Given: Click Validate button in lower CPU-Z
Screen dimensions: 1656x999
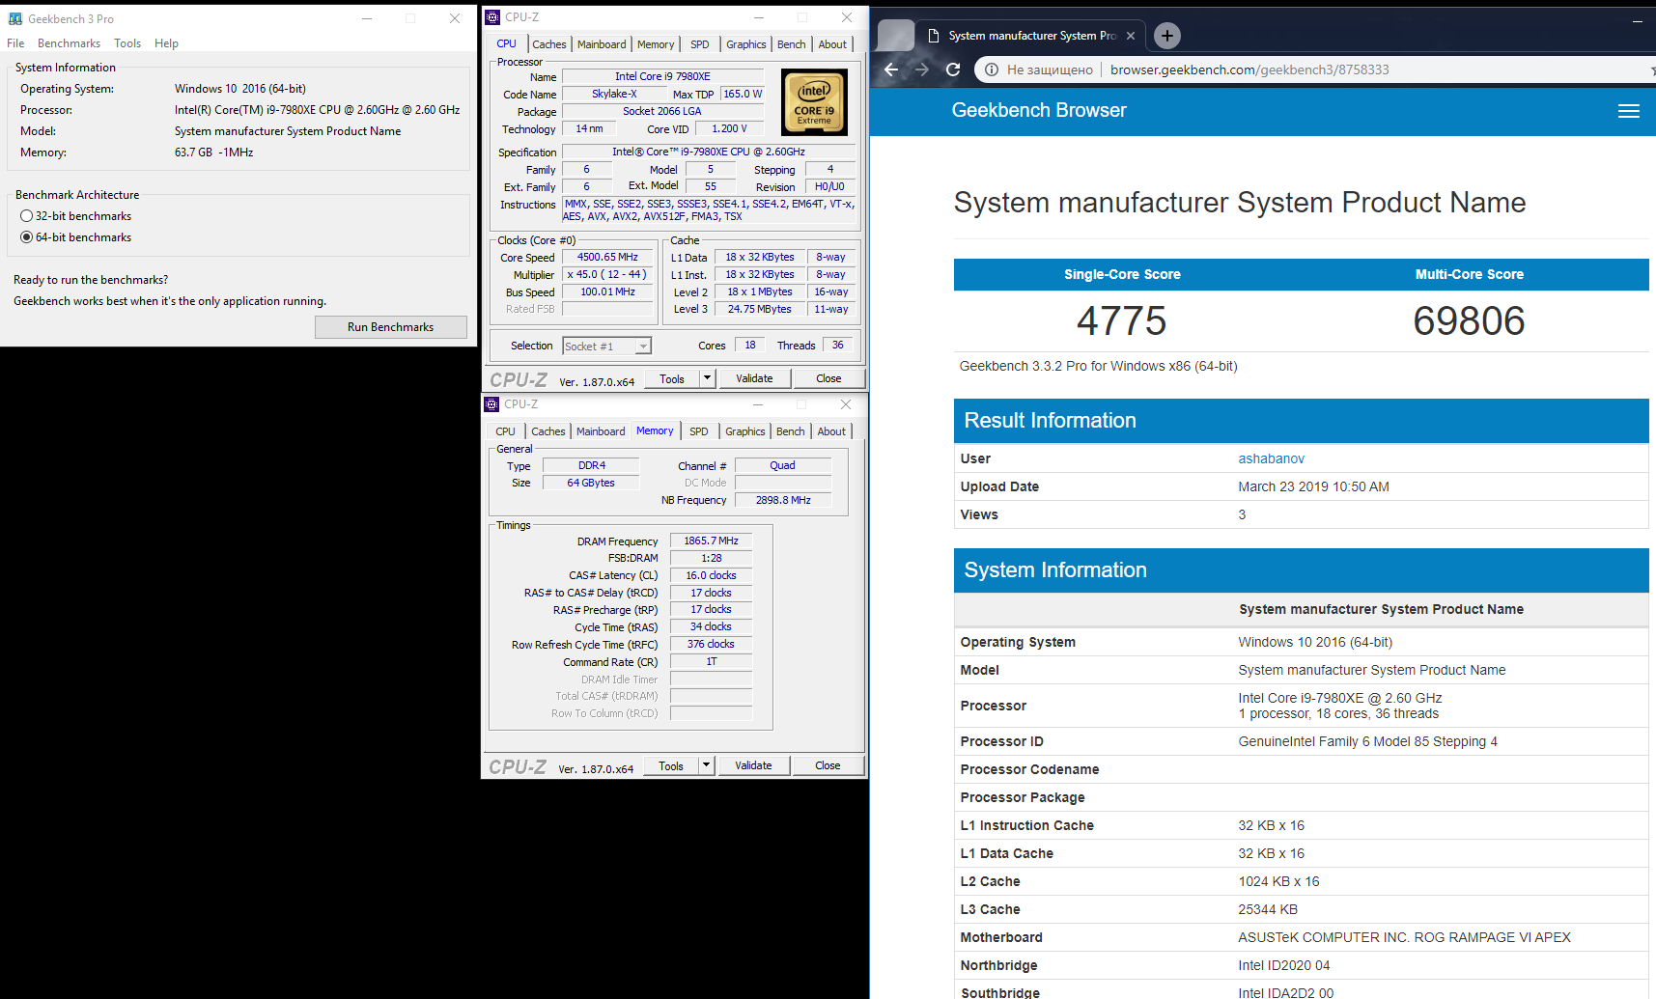Looking at the screenshot, I should [753, 765].
